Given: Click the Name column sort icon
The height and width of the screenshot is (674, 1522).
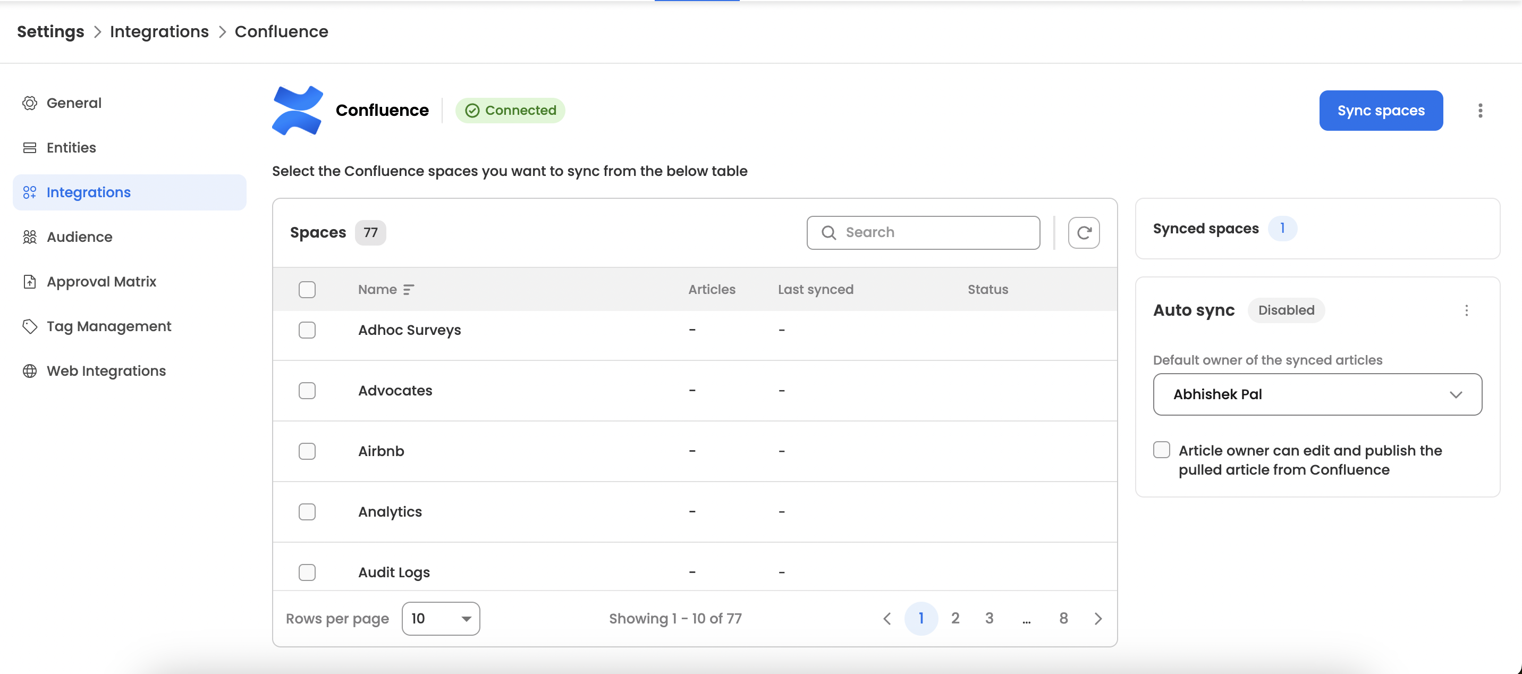Looking at the screenshot, I should [408, 290].
